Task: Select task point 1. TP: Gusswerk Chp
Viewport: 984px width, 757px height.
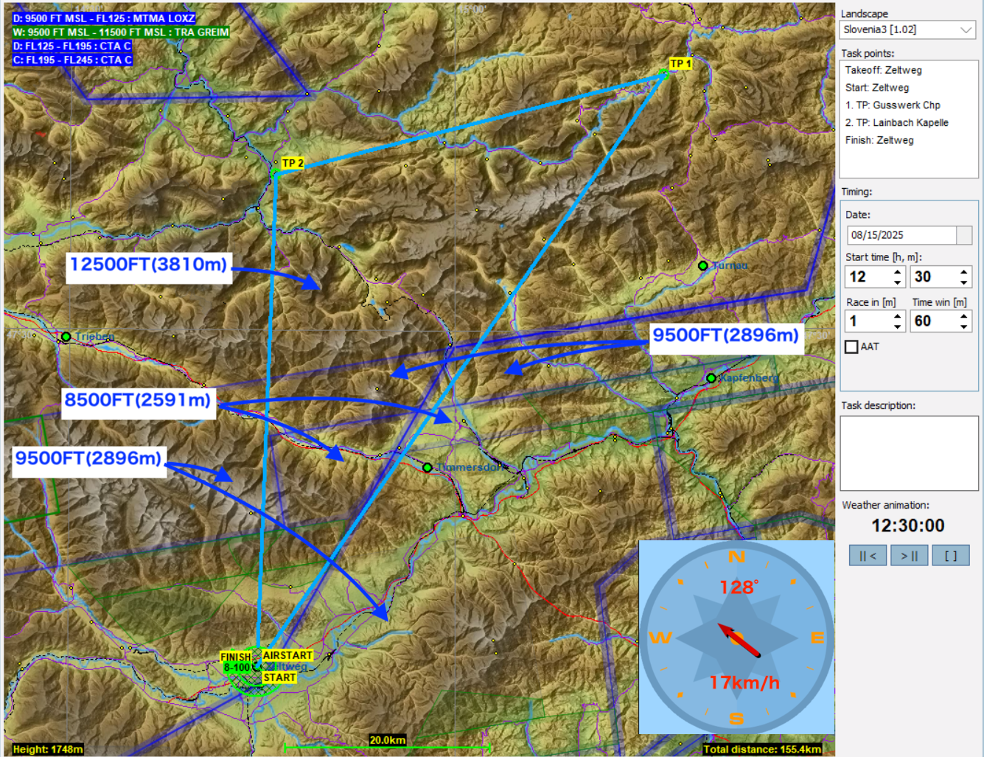Action: [893, 105]
